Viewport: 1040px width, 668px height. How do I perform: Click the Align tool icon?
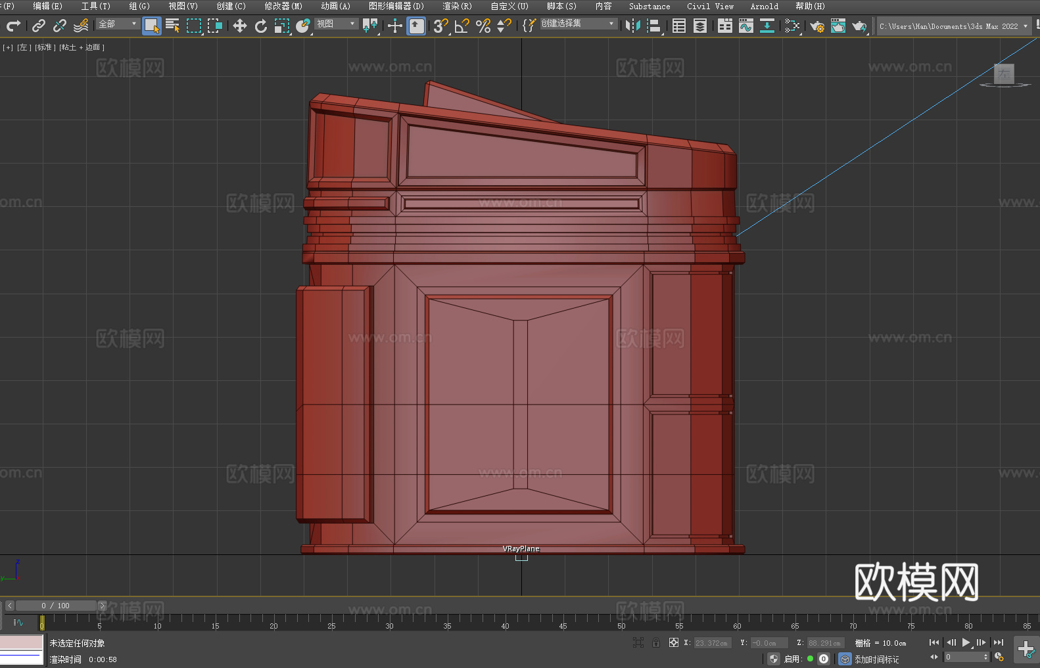[654, 26]
